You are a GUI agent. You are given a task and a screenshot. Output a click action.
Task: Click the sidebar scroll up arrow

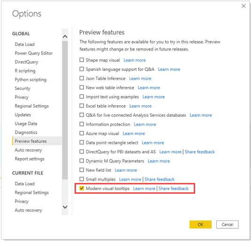[65, 37]
